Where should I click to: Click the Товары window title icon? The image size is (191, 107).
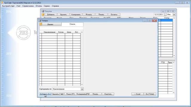[40, 21]
